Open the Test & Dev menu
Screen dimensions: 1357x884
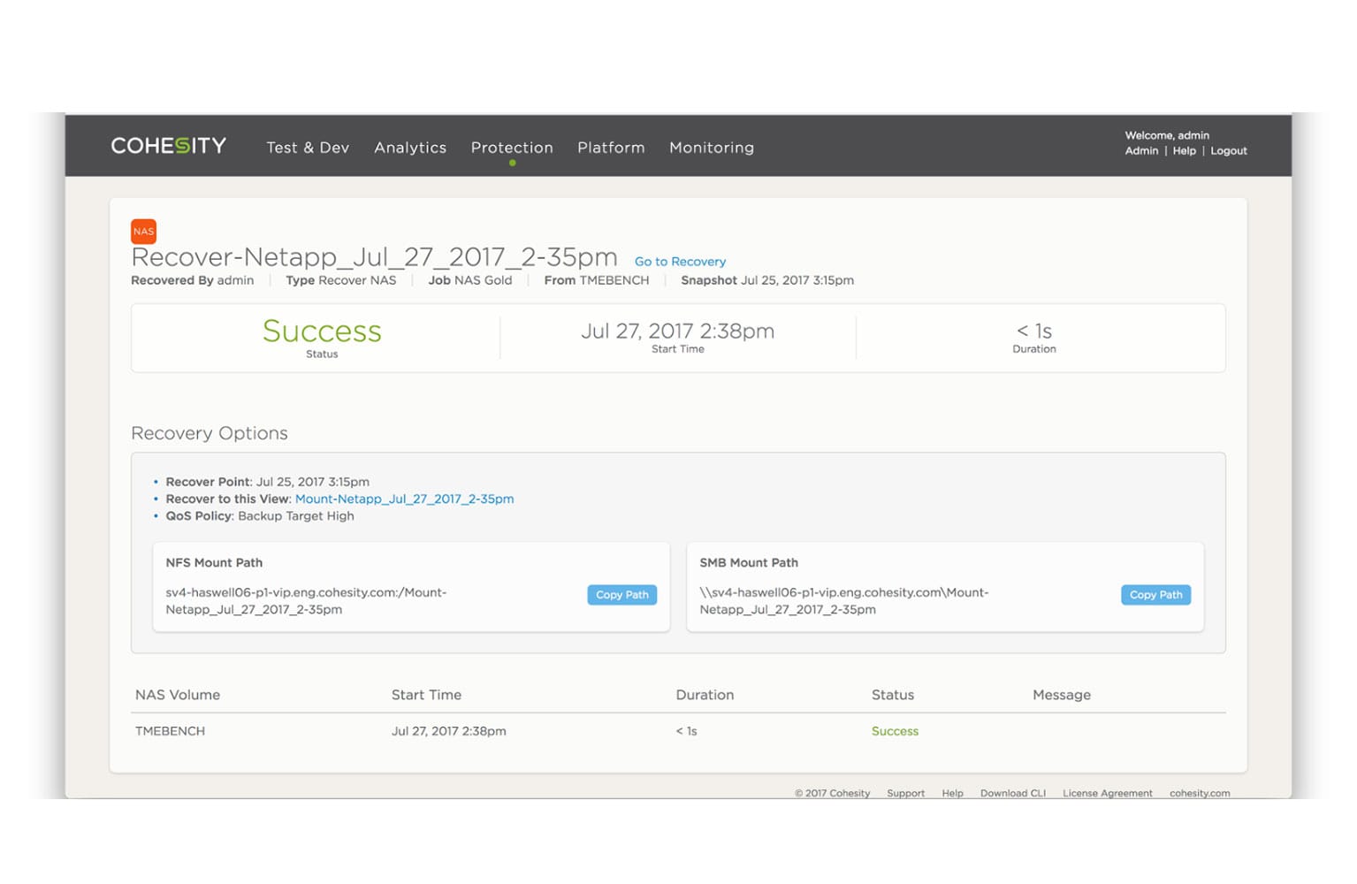pos(308,148)
